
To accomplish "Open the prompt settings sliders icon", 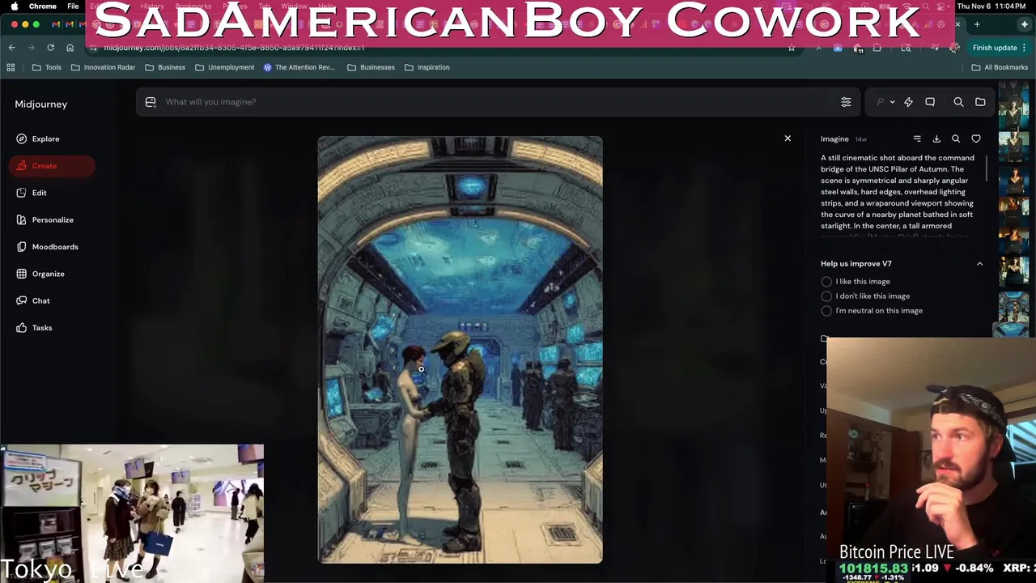I will [846, 102].
